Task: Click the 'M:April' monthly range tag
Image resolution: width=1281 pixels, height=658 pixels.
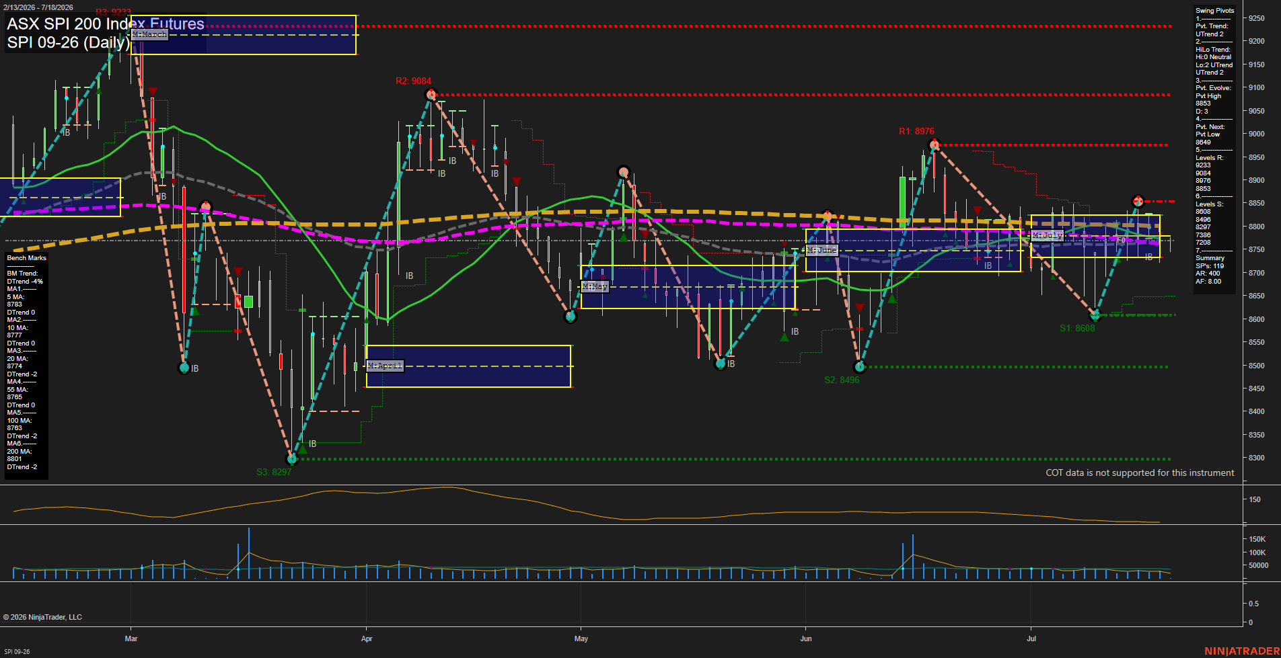Action: [x=385, y=366]
